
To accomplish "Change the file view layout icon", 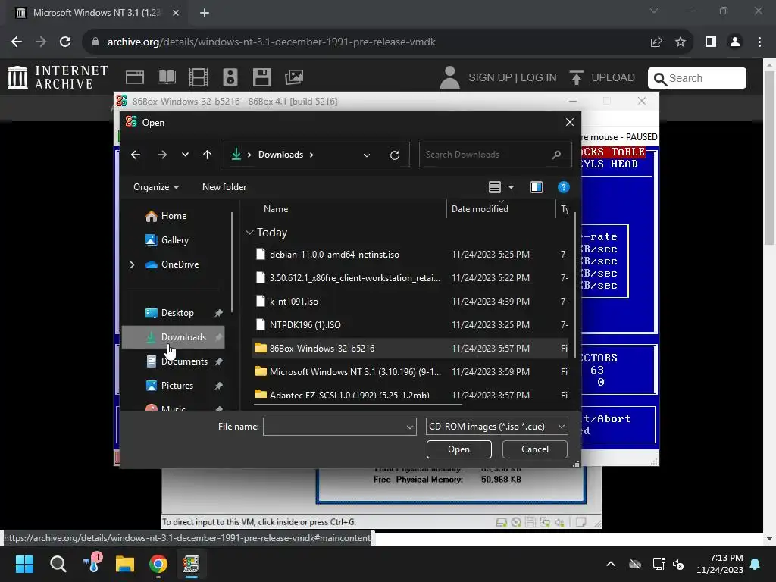I will click(494, 187).
